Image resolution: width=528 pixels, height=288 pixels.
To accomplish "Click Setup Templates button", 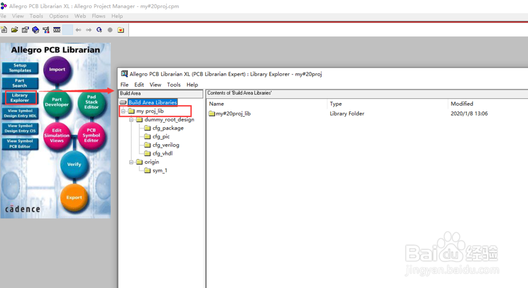I will (x=20, y=68).
